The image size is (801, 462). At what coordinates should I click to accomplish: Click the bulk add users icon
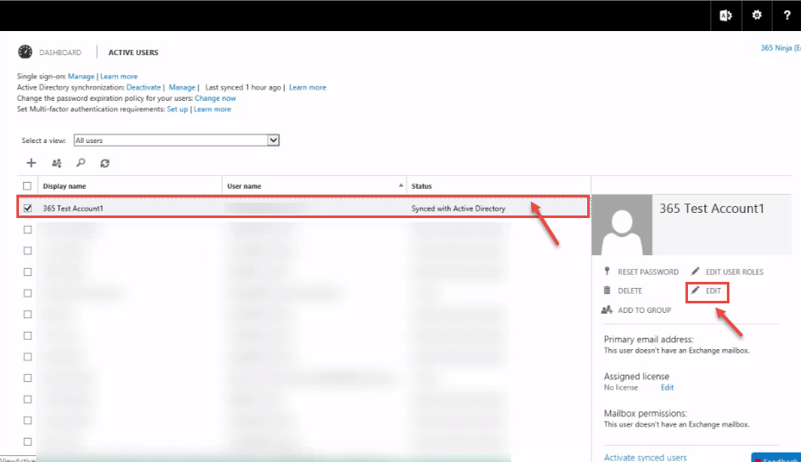pos(57,163)
